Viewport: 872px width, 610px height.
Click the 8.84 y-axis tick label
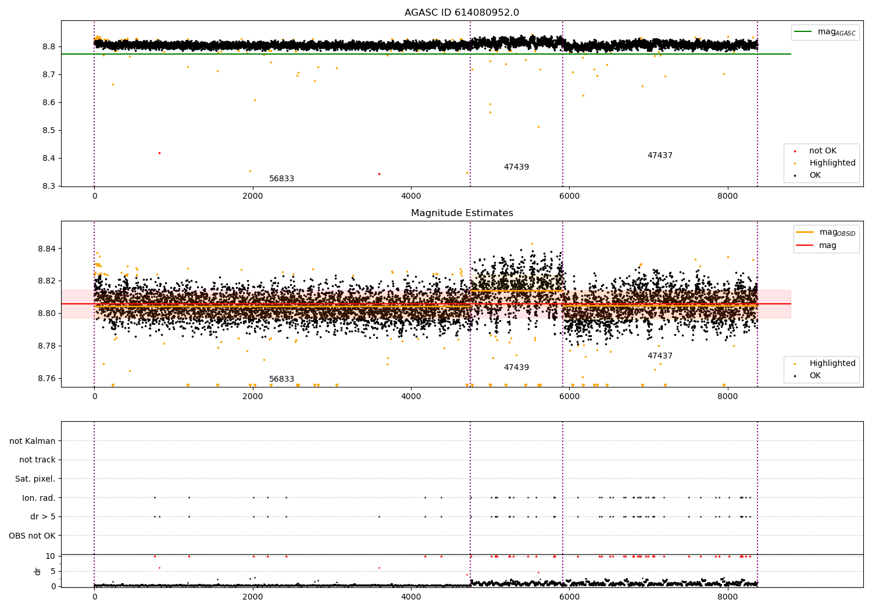click(47, 249)
